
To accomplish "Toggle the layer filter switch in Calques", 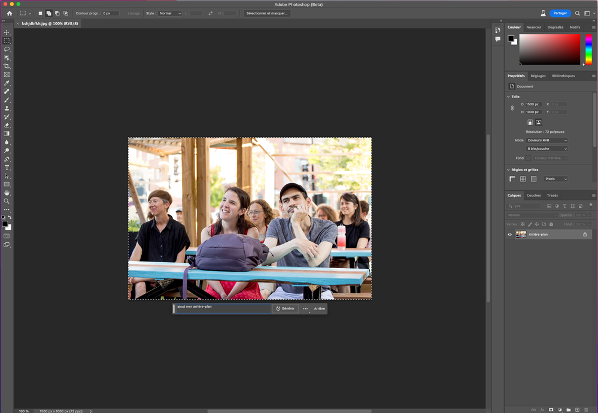I will (590, 206).
